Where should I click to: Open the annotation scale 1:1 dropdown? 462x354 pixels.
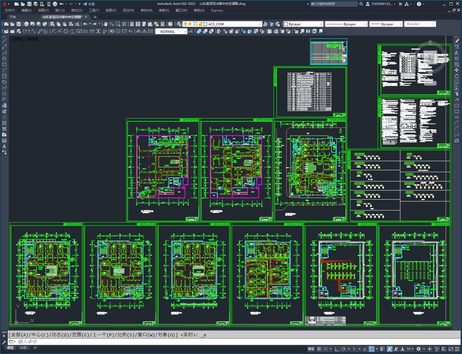coord(410,349)
